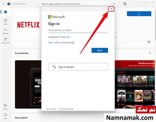156x122 pixels.
Task: Open the Library in the sidebar
Action: click(x=5, y=107)
